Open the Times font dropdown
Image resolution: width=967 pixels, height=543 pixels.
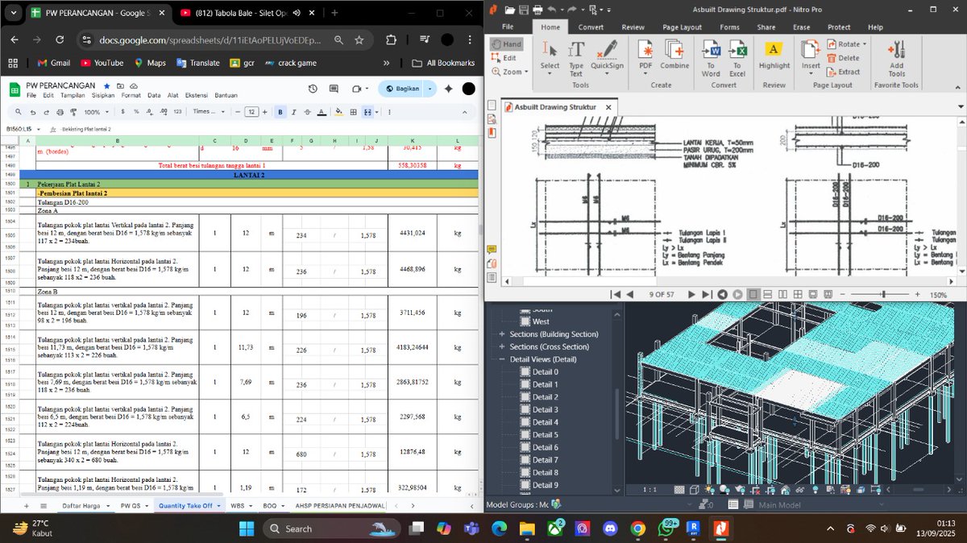click(x=207, y=112)
